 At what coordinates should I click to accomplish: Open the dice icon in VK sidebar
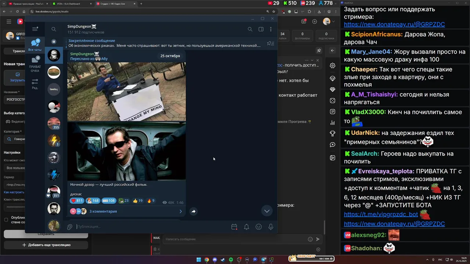(x=332, y=100)
